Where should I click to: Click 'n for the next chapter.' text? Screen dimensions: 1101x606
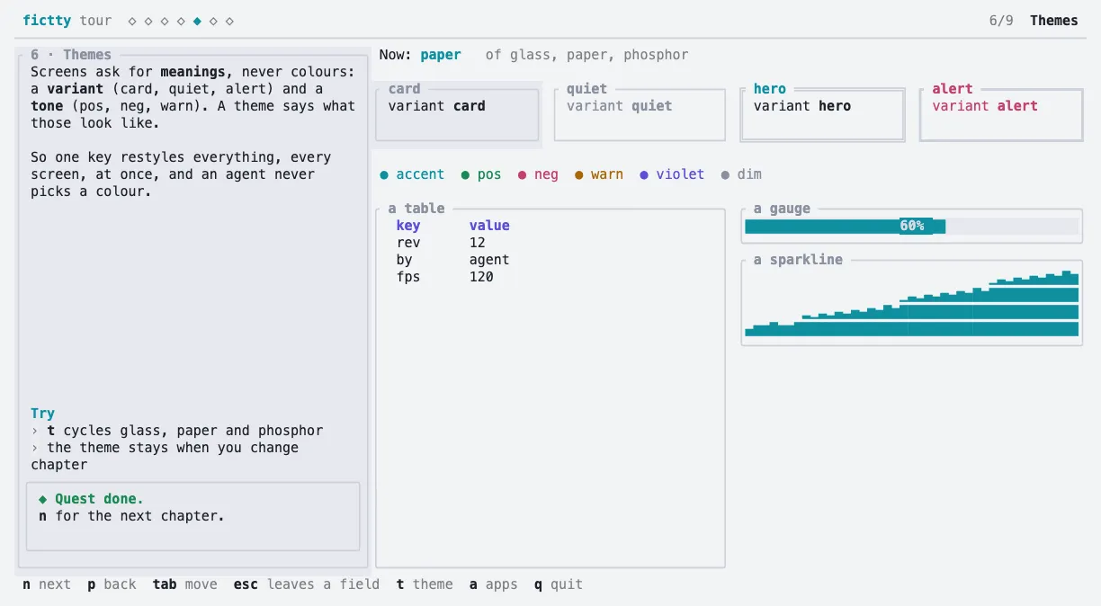coord(131,516)
